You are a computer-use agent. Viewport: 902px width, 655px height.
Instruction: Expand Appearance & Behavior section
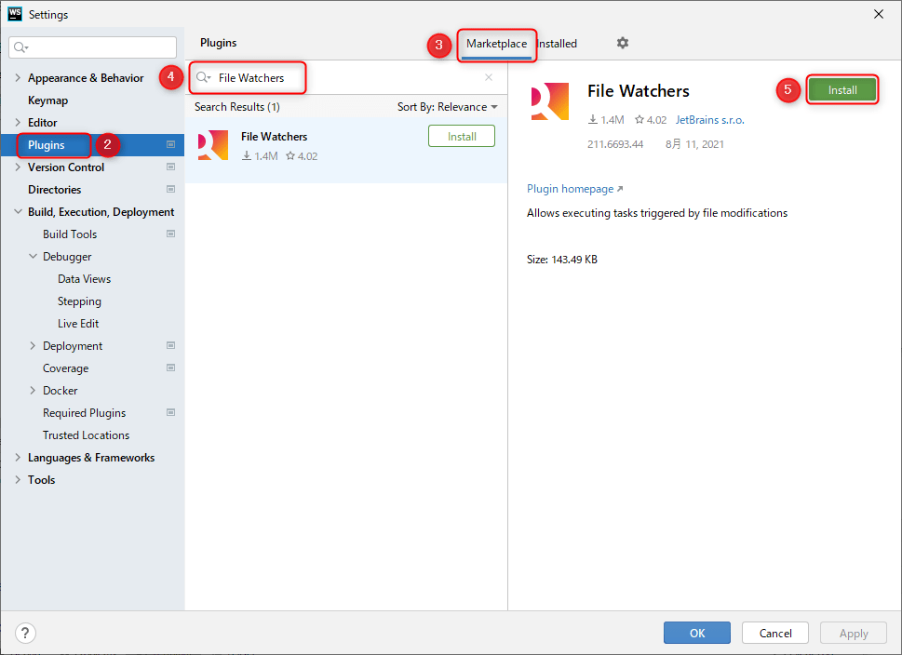click(x=18, y=77)
